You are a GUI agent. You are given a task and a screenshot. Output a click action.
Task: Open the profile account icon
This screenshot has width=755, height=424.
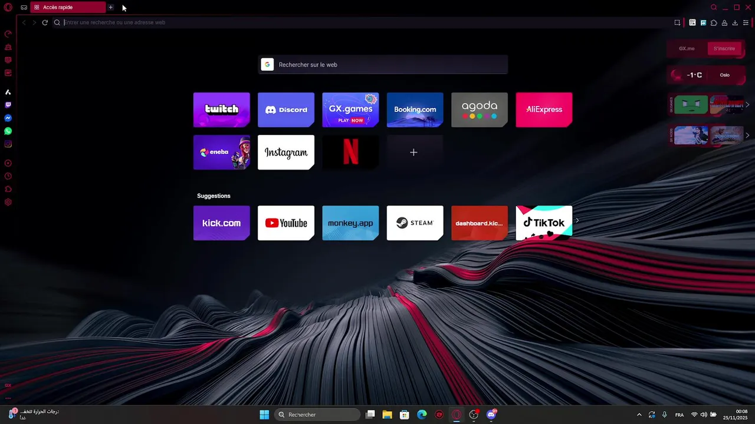pyautogui.click(x=724, y=22)
